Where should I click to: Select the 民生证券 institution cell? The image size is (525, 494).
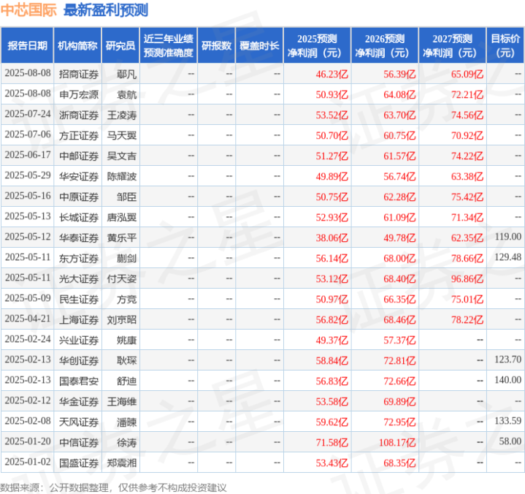click(79, 299)
